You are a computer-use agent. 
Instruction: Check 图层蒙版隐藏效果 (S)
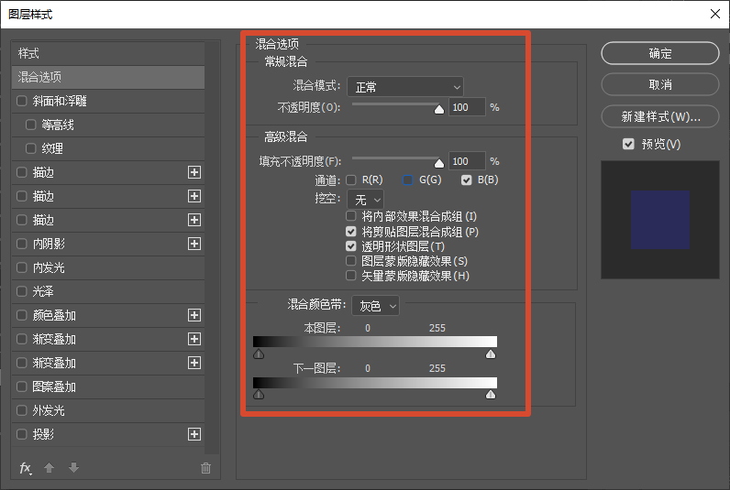click(x=351, y=261)
